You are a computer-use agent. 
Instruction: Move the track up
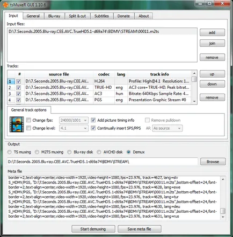pos(212,74)
